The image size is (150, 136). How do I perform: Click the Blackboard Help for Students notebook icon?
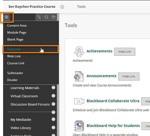pyautogui.click(x=79, y=126)
